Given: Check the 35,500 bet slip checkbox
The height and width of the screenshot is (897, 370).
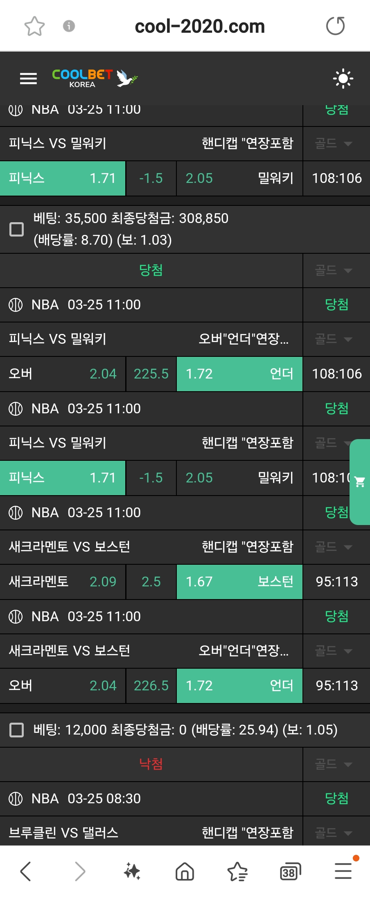Looking at the screenshot, I should [17, 229].
